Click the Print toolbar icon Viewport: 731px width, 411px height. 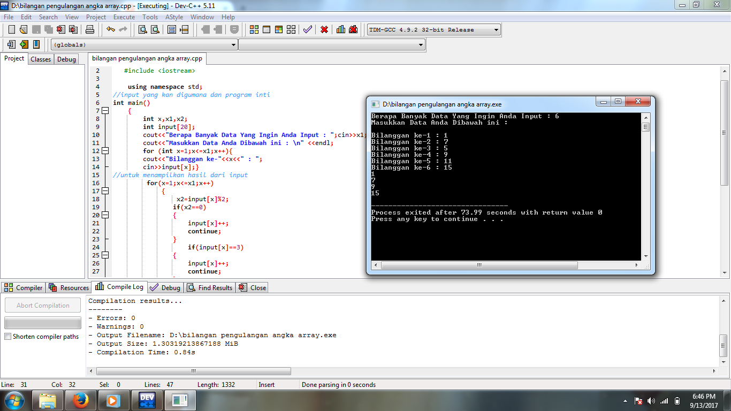tap(90, 29)
